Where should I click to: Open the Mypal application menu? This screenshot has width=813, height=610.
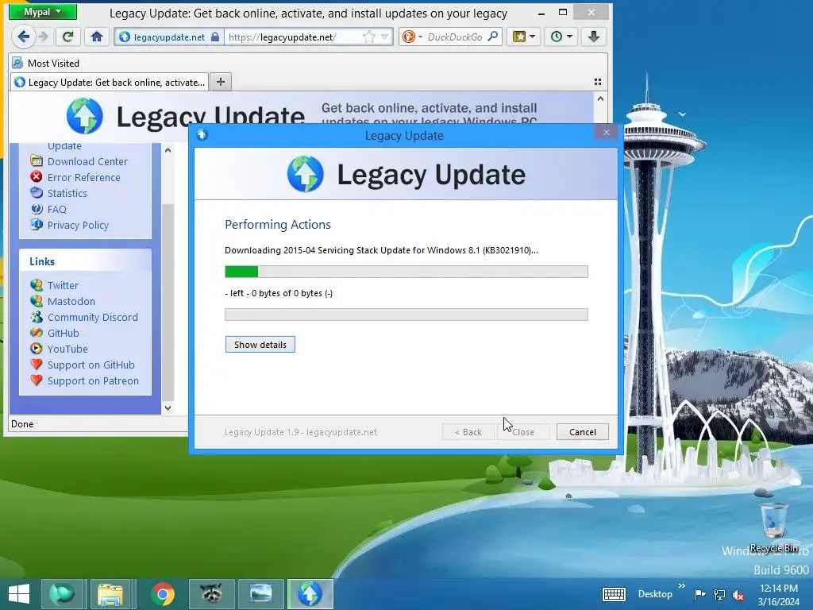(43, 12)
